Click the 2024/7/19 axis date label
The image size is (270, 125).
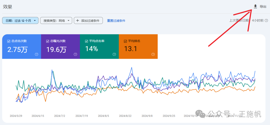click(x=81, y=116)
